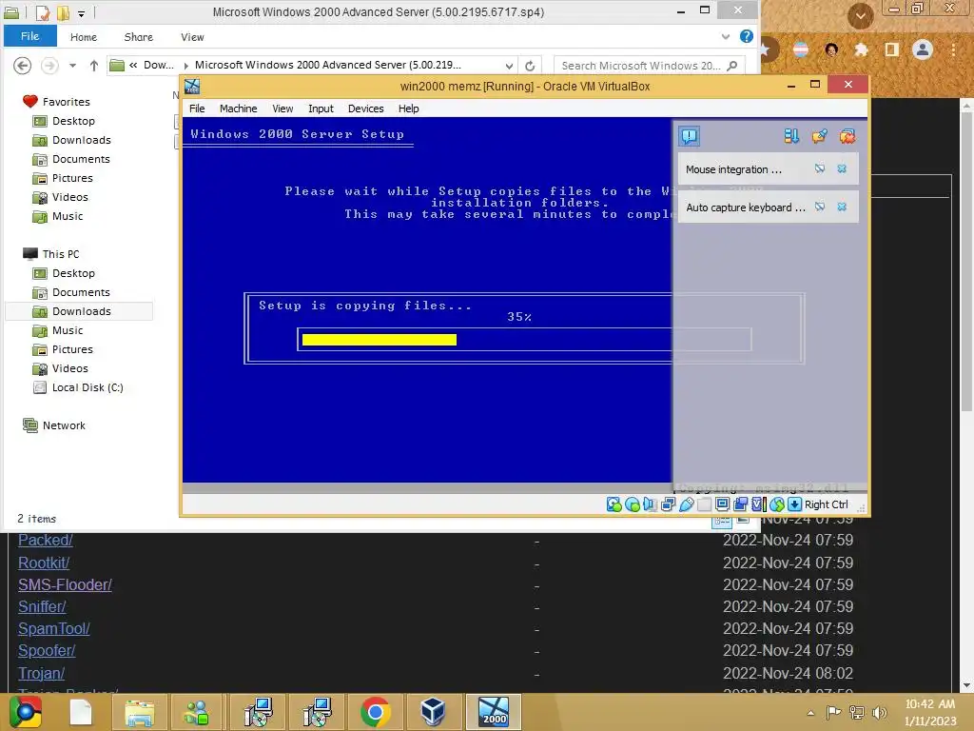Click the keep finished progresses broom icon
Image resolution: width=974 pixels, height=731 pixels.
(819, 136)
